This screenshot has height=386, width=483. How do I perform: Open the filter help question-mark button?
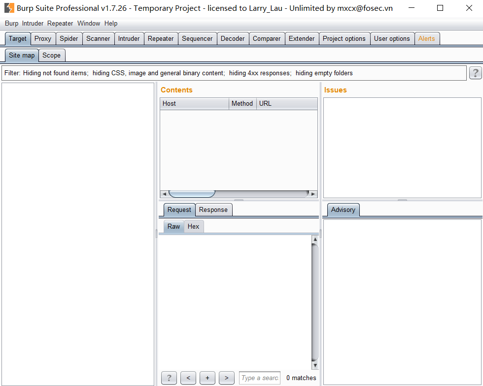click(475, 73)
